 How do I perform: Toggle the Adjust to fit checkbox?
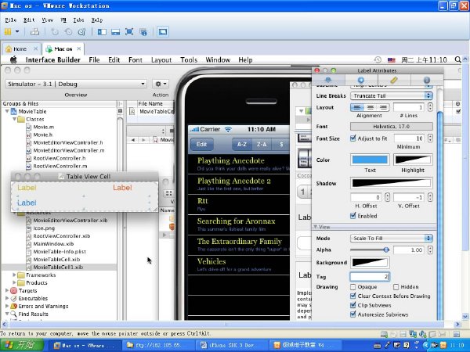[352, 138]
